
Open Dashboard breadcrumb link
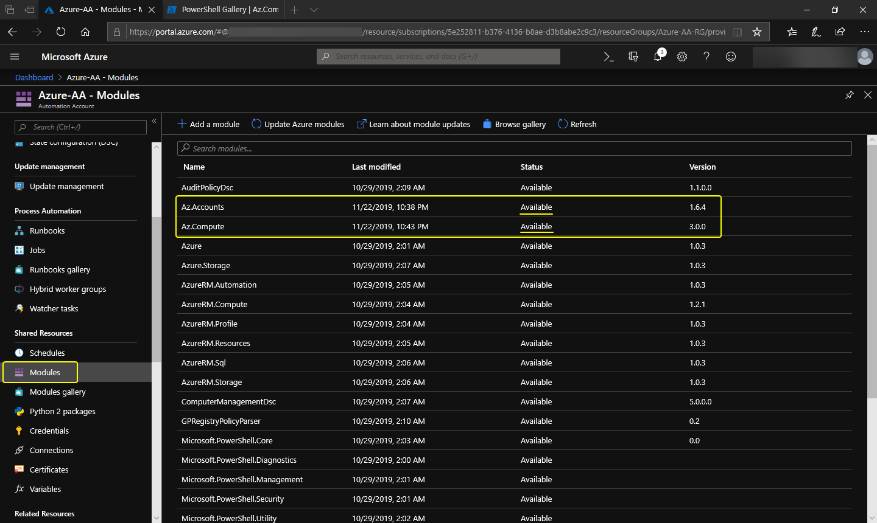[34, 77]
